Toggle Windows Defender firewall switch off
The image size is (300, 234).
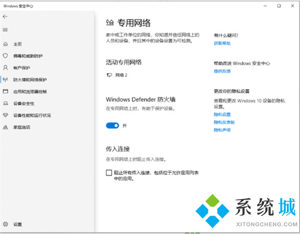(112, 126)
